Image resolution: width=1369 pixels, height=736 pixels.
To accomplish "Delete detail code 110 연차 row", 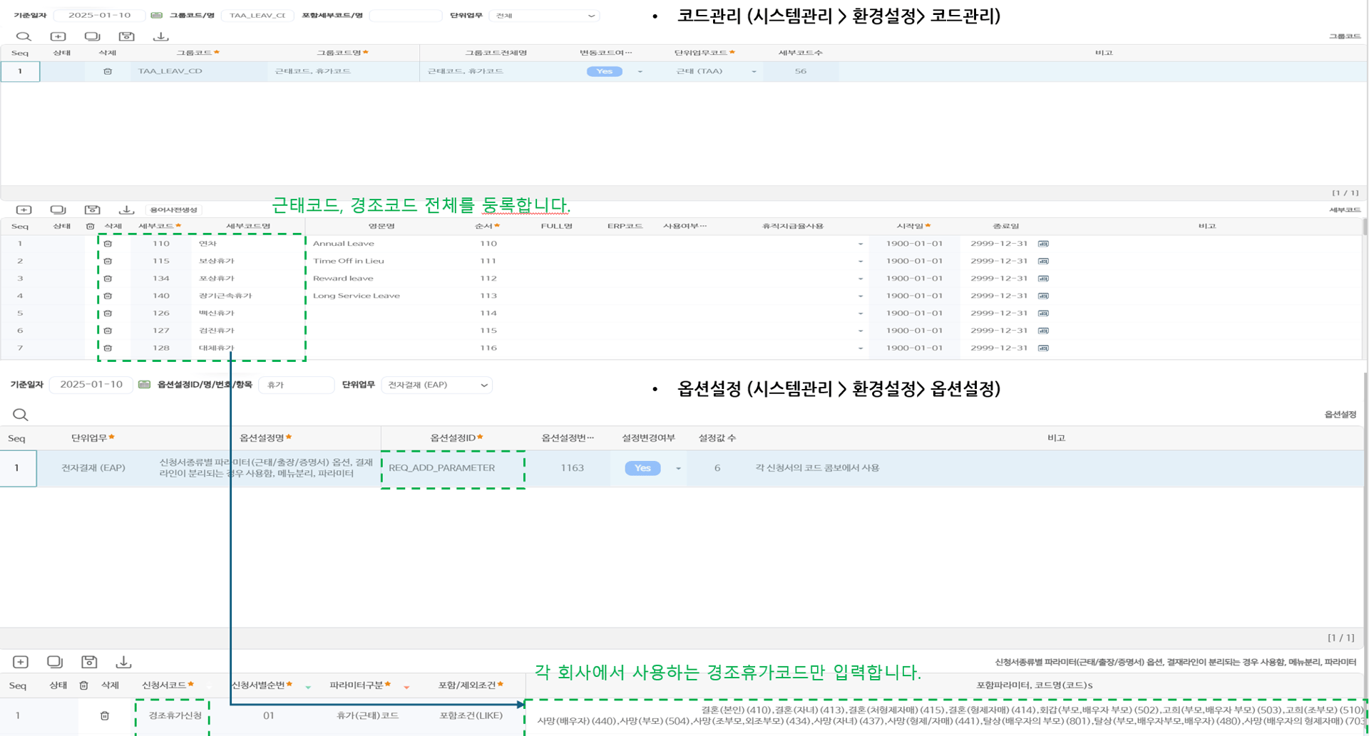I will click(108, 244).
